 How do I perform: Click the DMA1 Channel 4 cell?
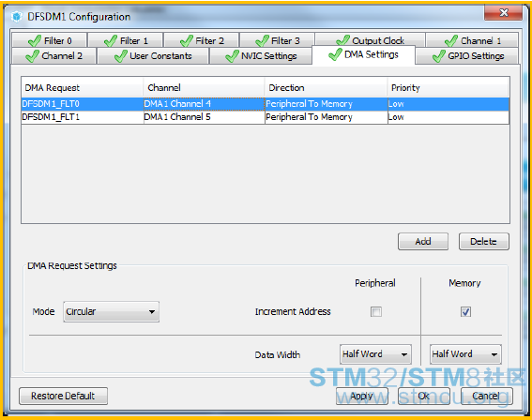tap(204, 104)
